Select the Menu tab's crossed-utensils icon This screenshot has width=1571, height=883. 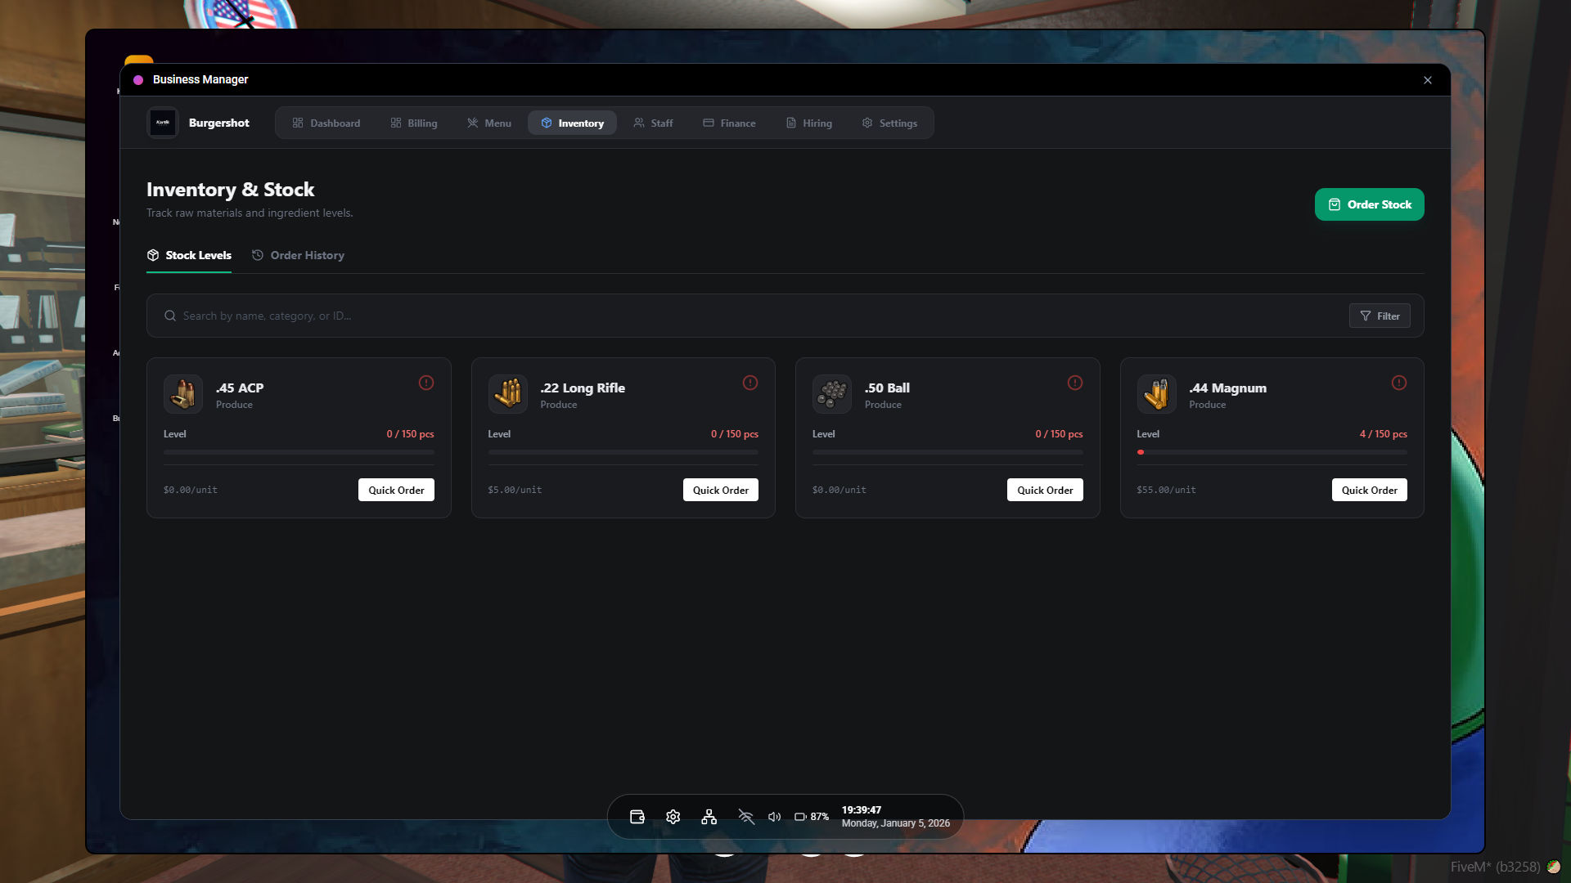tap(472, 123)
